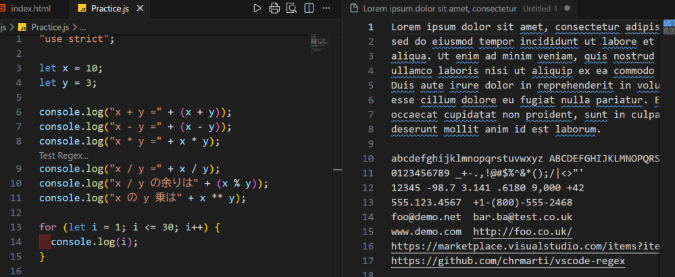The image size is (675, 277).
Task: Click the for loop line
Action: coord(130,227)
